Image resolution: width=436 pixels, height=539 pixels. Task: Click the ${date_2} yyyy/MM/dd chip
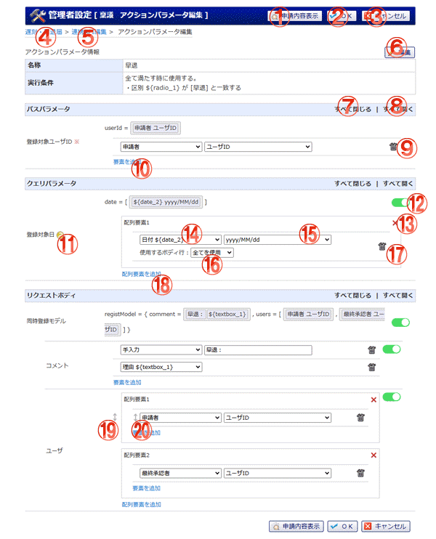click(x=166, y=202)
